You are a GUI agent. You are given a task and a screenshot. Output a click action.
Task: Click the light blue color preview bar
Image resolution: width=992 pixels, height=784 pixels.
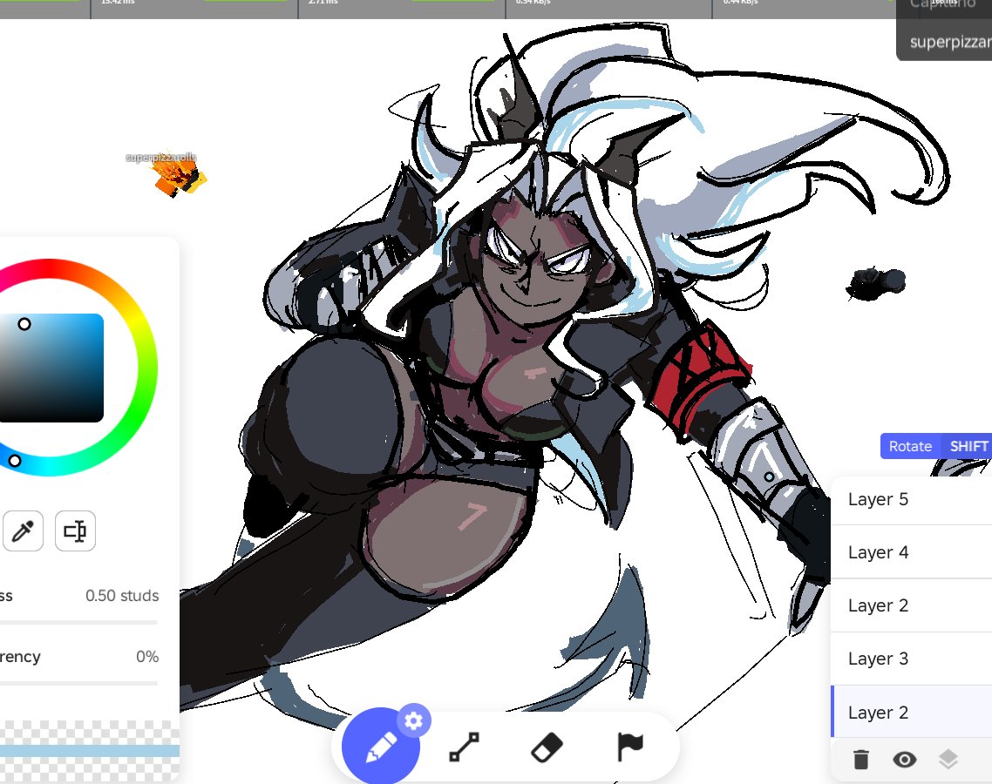pos(89,751)
